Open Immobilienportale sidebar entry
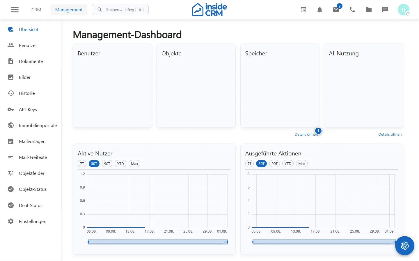The image size is (419, 261). (x=31, y=125)
